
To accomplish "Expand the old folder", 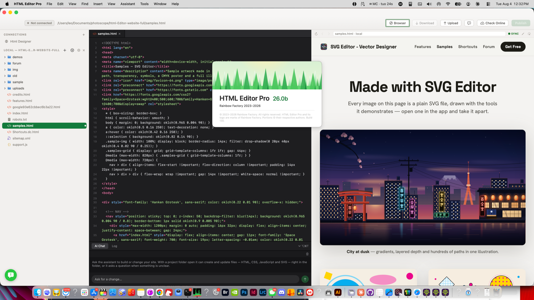I will click(x=5, y=76).
